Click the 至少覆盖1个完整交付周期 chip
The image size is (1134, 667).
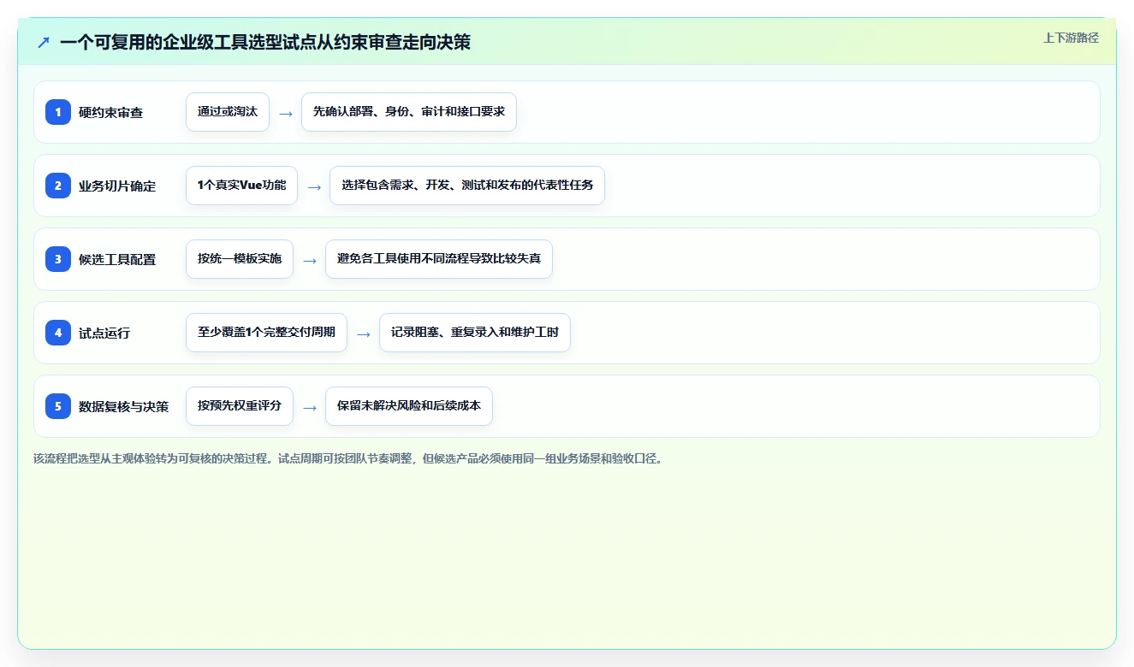(x=266, y=333)
